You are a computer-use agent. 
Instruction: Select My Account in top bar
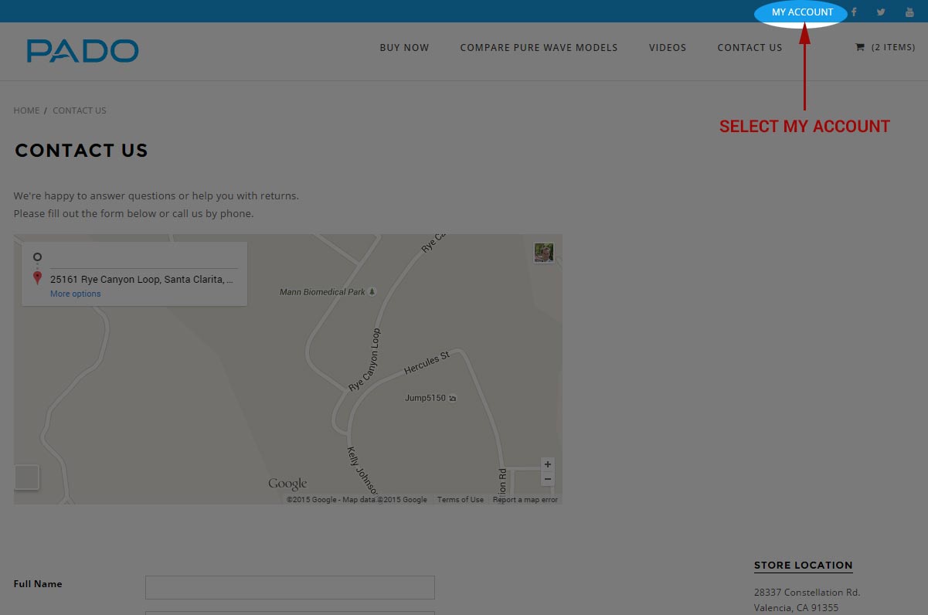802,12
